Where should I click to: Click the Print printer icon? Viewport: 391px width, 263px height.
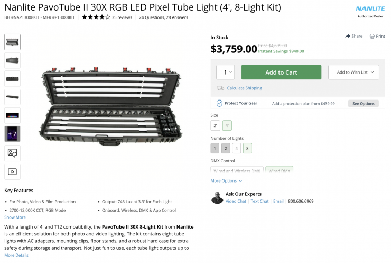pyautogui.click(x=373, y=36)
